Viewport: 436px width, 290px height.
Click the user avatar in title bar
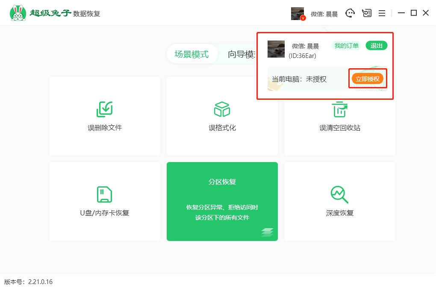point(298,14)
